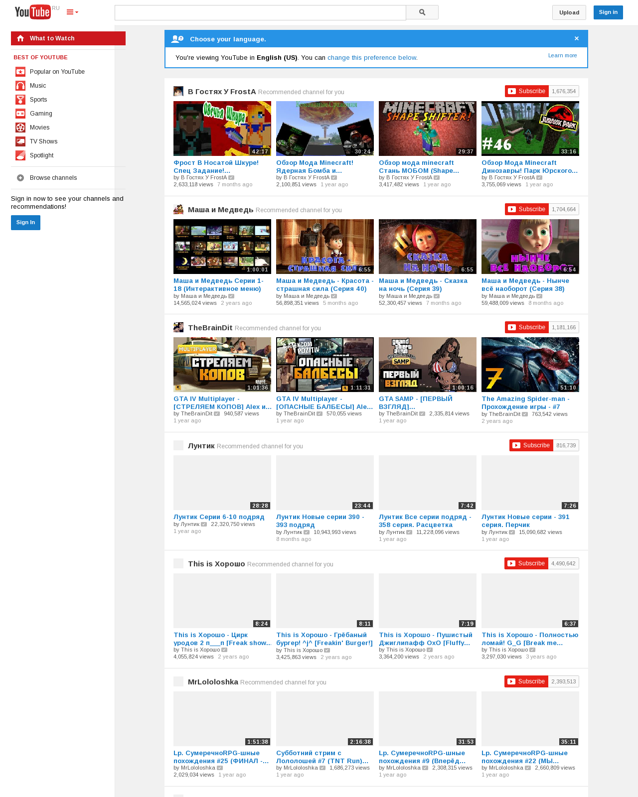Click Лунтик Новые серии 390 - 393 title
This screenshot has width=638, height=797.
click(320, 521)
